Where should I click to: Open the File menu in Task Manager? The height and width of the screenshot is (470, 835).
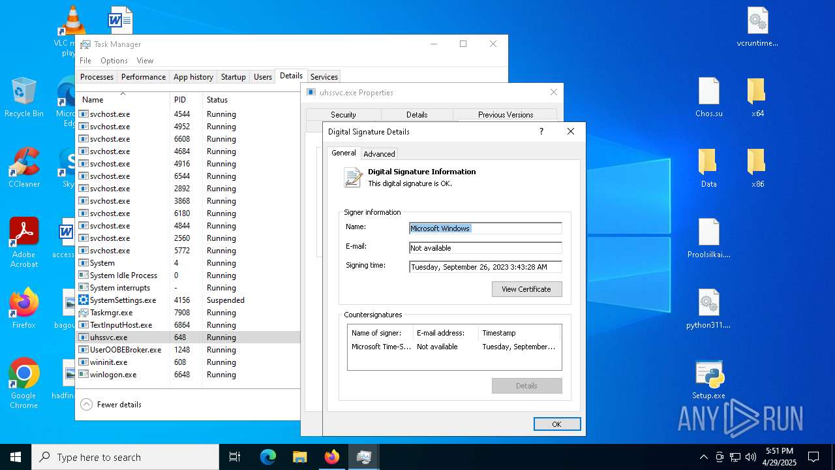click(x=85, y=60)
